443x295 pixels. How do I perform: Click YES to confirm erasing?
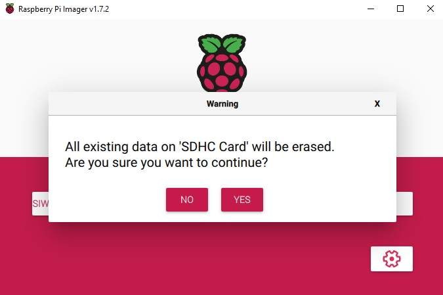pos(242,200)
